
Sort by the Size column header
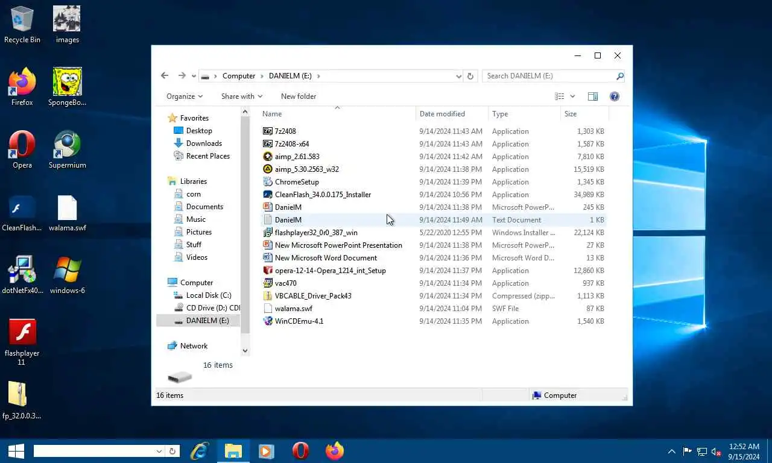click(x=584, y=114)
